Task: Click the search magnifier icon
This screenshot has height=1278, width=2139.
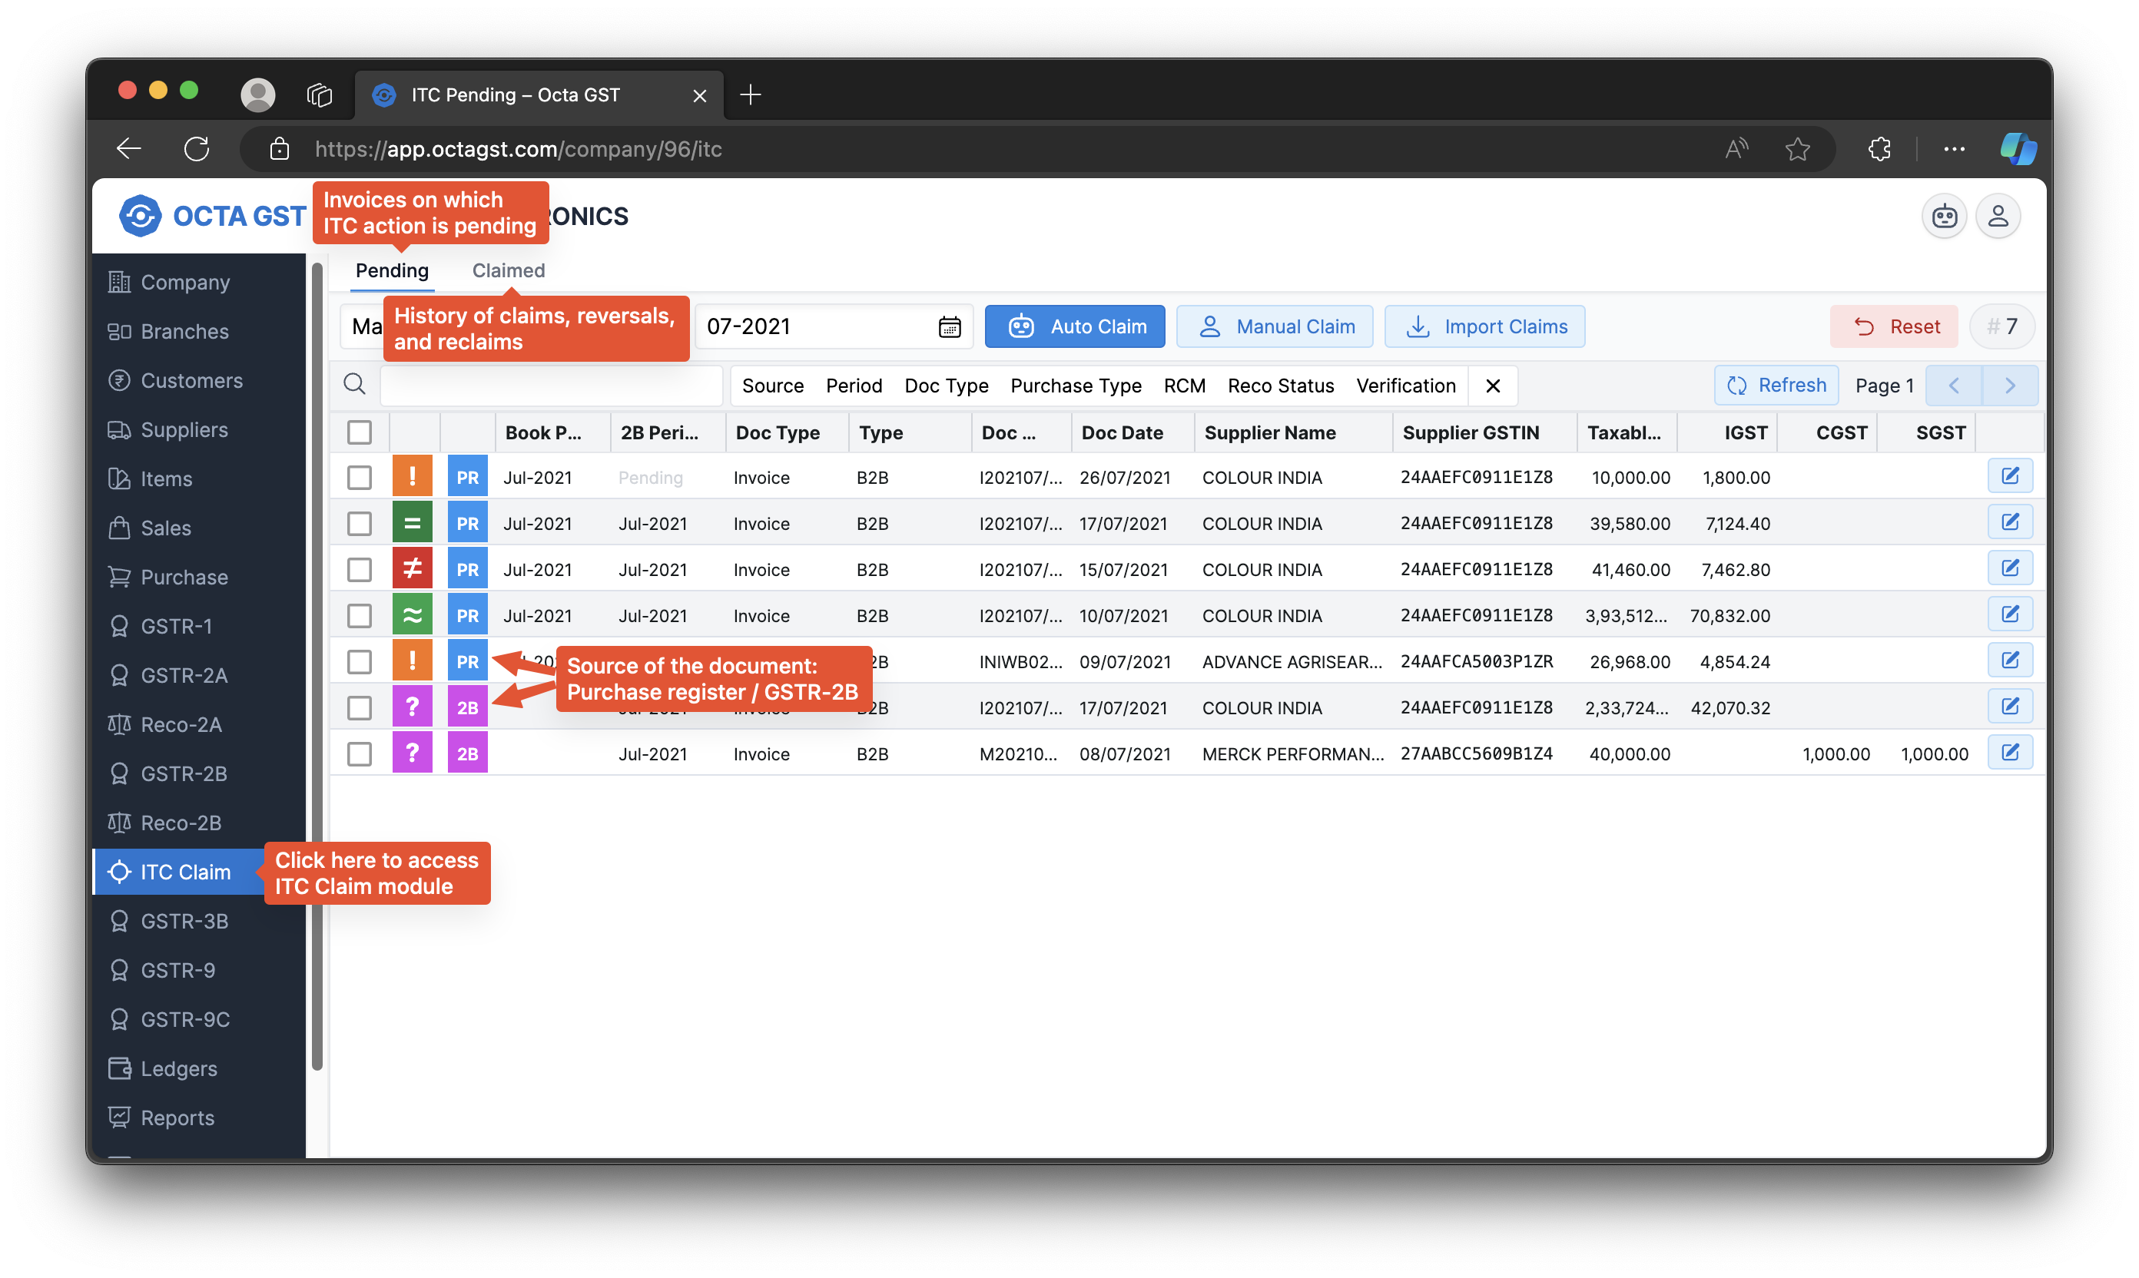Action: [354, 384]
